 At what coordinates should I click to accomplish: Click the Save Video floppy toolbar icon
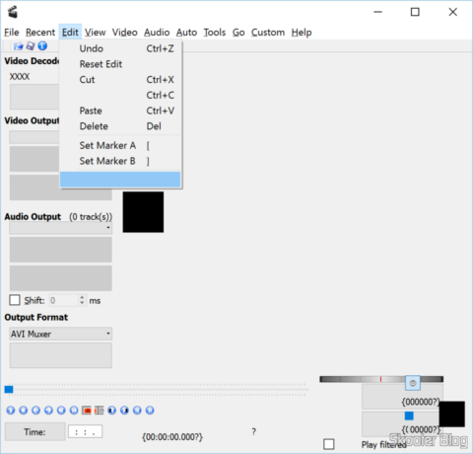coord(31,46)
